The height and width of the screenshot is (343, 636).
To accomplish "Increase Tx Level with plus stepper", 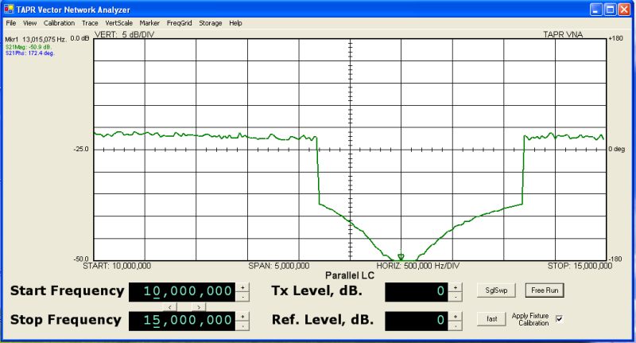I will 455,287.
